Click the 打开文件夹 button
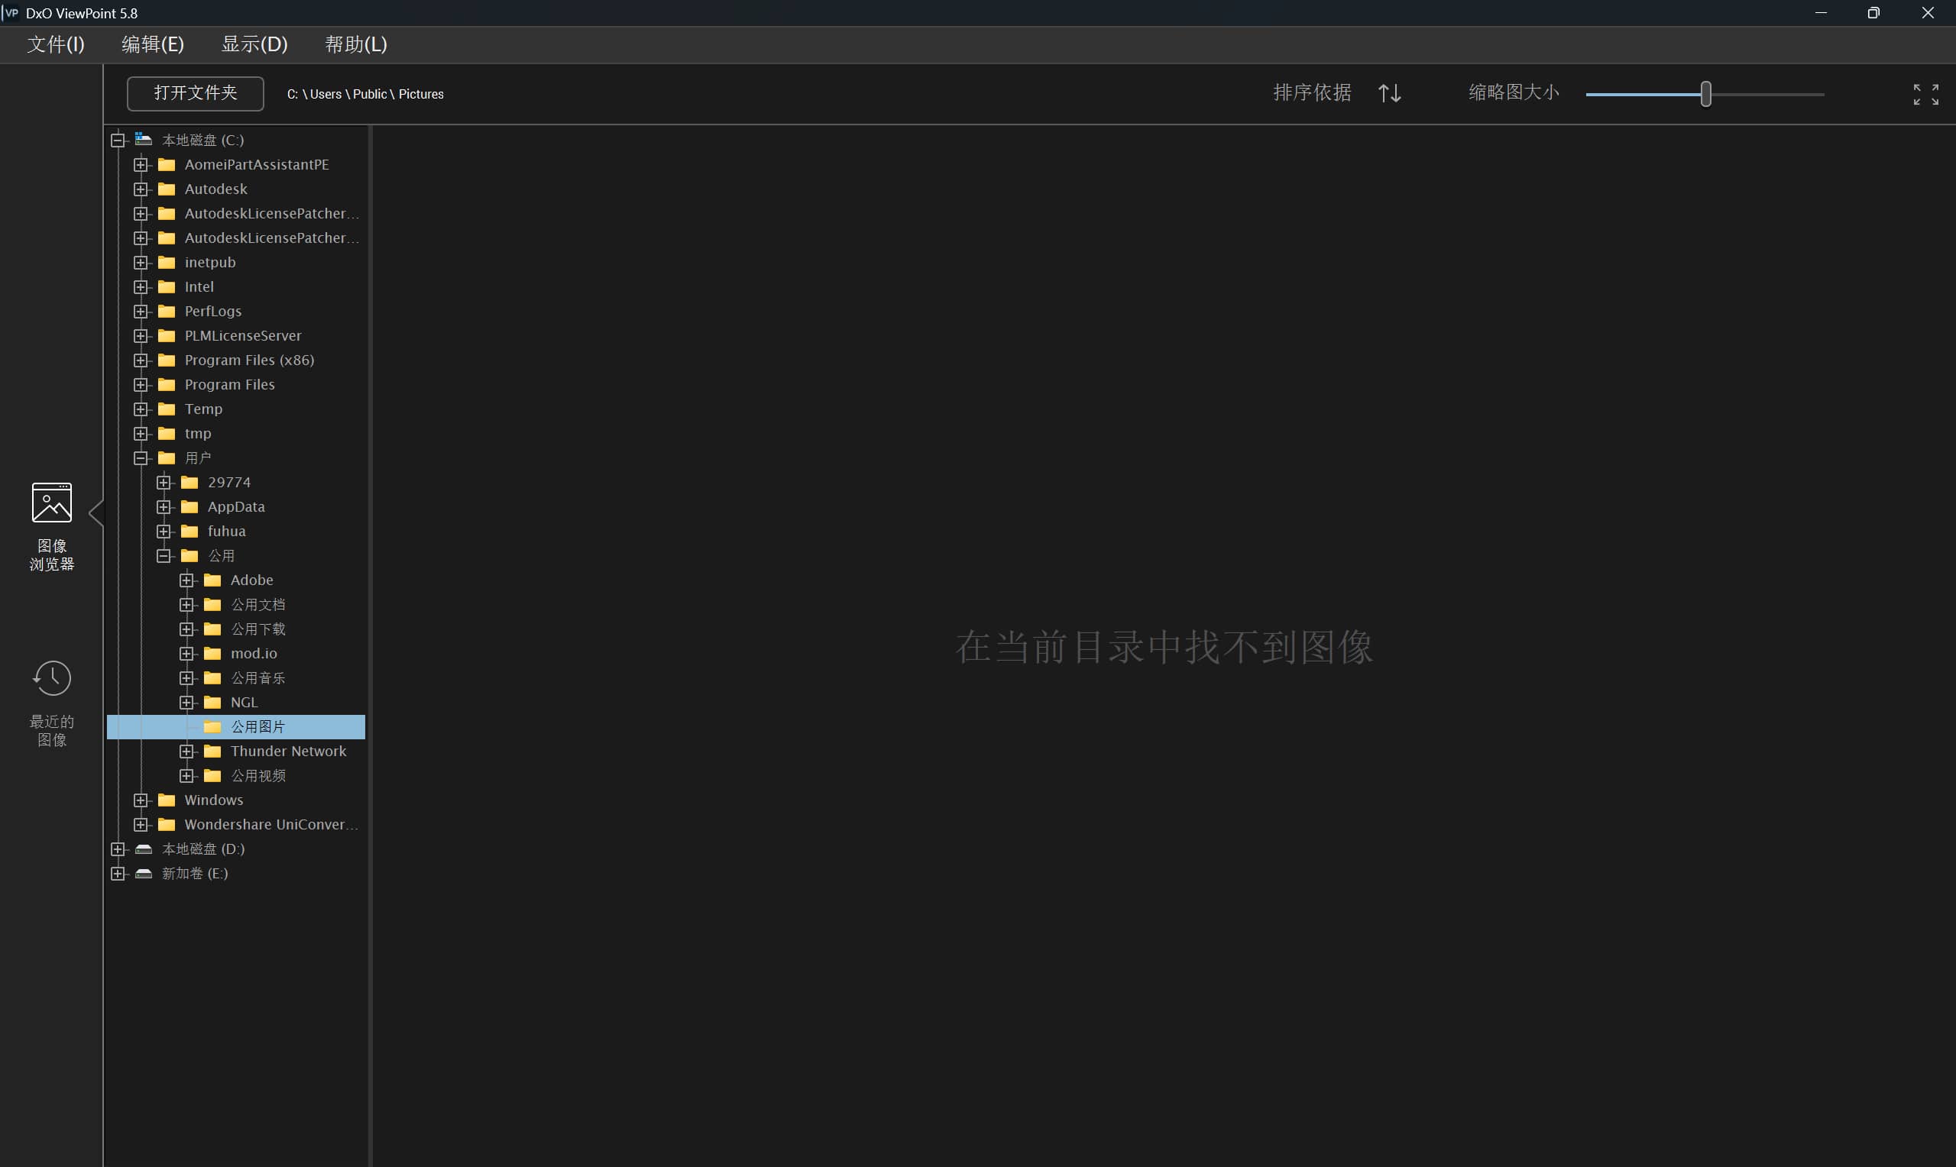This screenshot has width=1956, height=1167. pyautogui.click(x=195, y=94)
